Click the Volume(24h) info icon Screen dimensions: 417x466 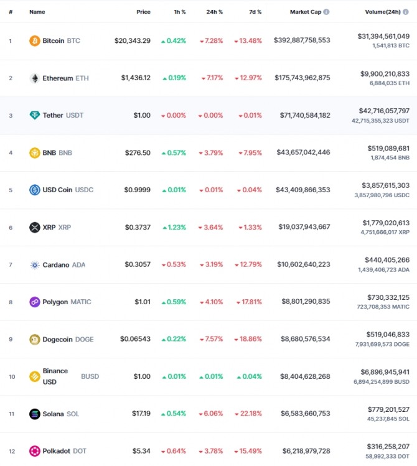(406, 12)
